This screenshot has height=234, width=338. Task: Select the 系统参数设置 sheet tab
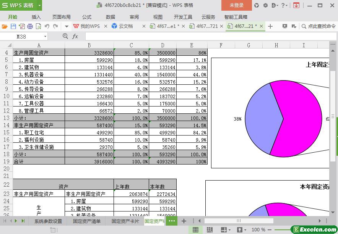pyautogui.click(x=48, y=221)
